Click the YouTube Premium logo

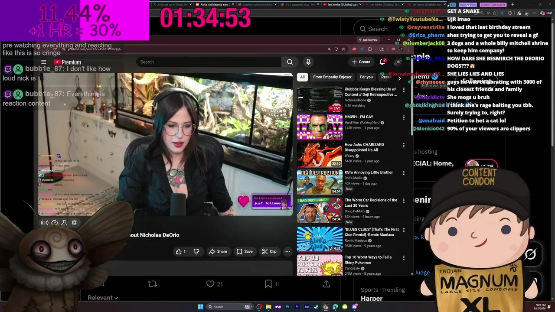(67, 62)
